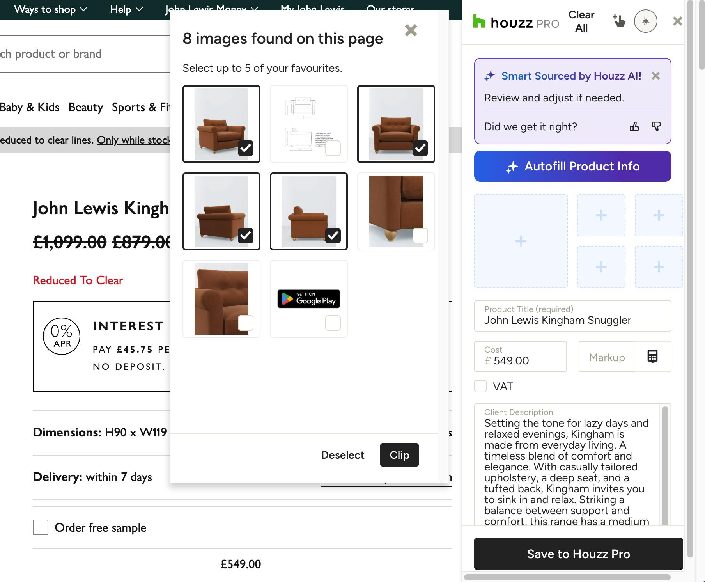The width and height of the screenshot is (705, 582).
Task: Go to Beauty category
Action: point(86,107)
